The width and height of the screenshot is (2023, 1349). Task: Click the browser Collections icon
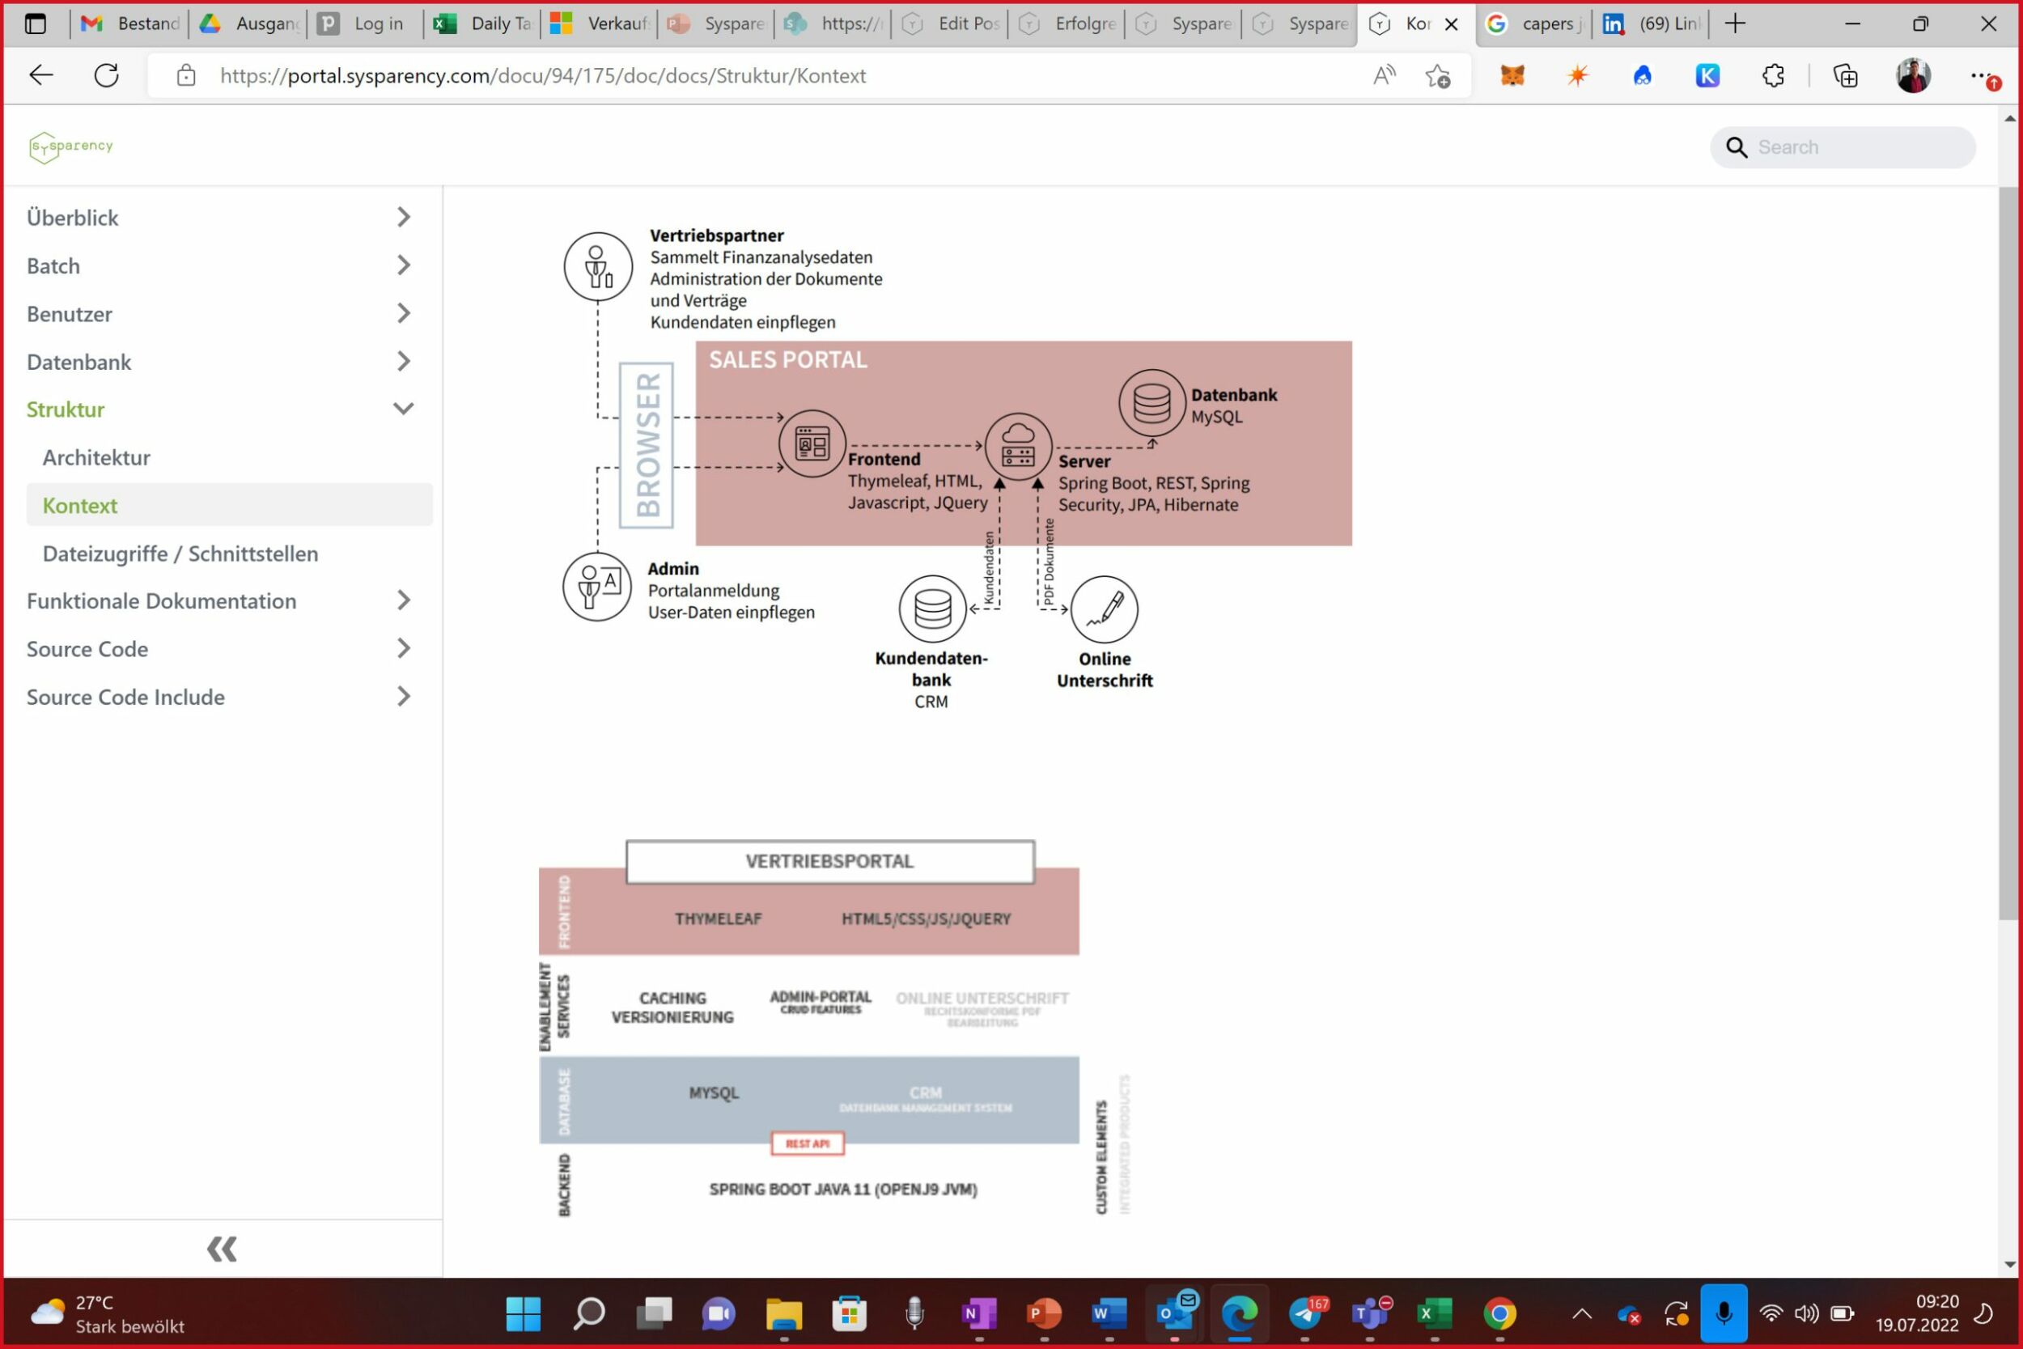[x=1845, y=76]
